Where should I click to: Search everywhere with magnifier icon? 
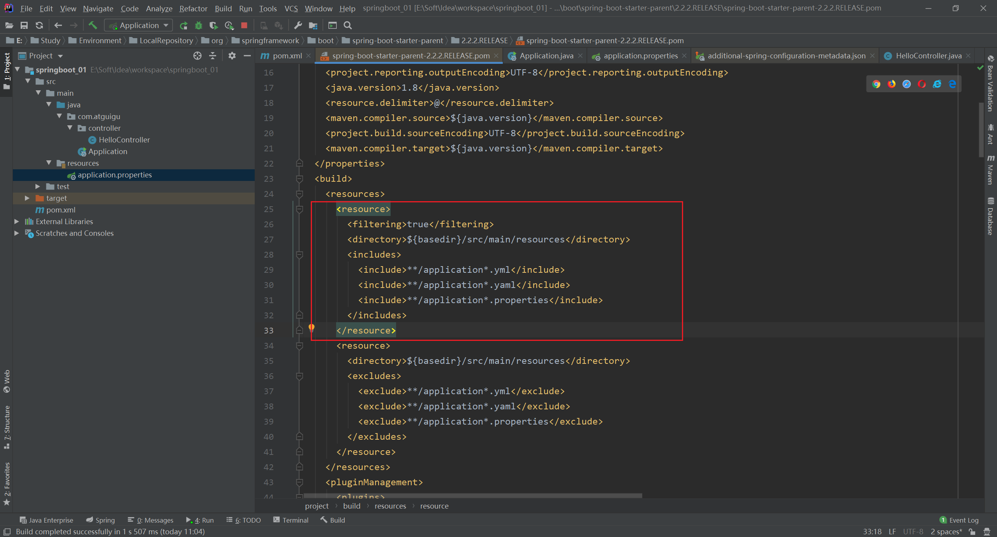pyautogui.click(x=348, y=25)
